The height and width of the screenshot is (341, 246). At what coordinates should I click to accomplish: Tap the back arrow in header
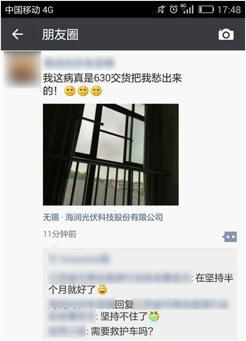pyautogui.click(x=17, y=34)
